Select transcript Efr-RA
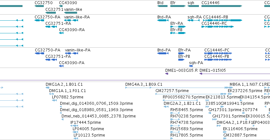Image resolution: width=270 pixels, height=140 pixels. click(178, 27)
